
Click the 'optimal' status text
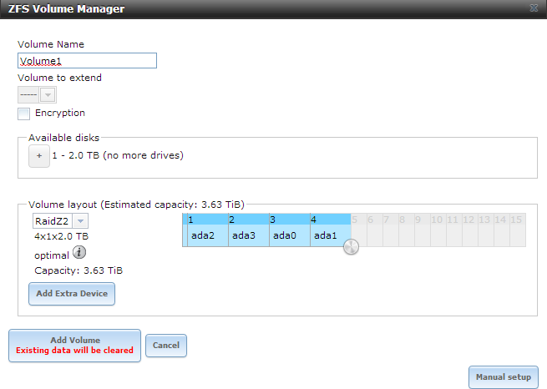tap(52, 255)
